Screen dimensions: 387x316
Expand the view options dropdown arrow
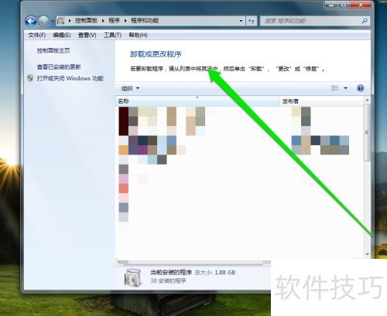[x=345, y=88]
